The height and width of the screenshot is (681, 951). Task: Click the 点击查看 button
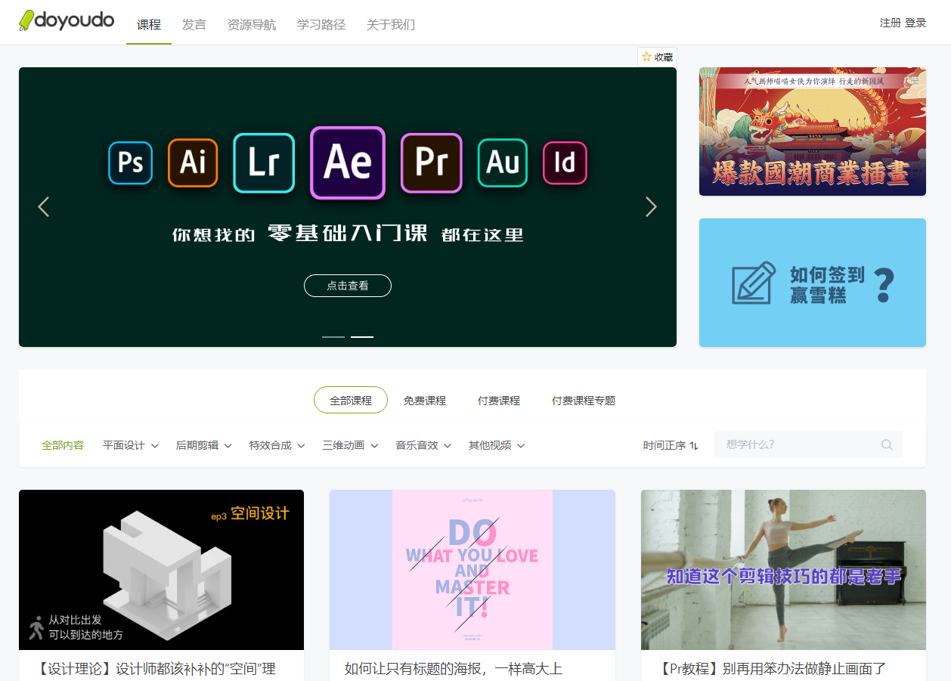pos(347,286)
